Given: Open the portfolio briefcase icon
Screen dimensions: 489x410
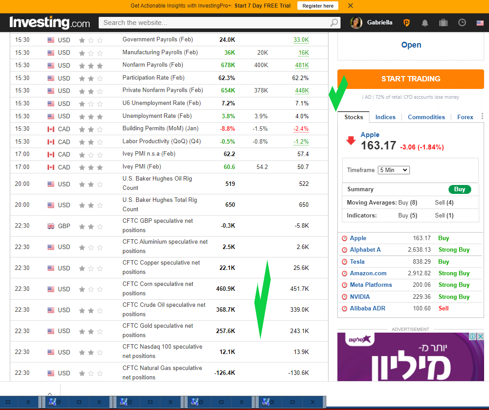Looking at the screenshot, I should pos(443,23).
